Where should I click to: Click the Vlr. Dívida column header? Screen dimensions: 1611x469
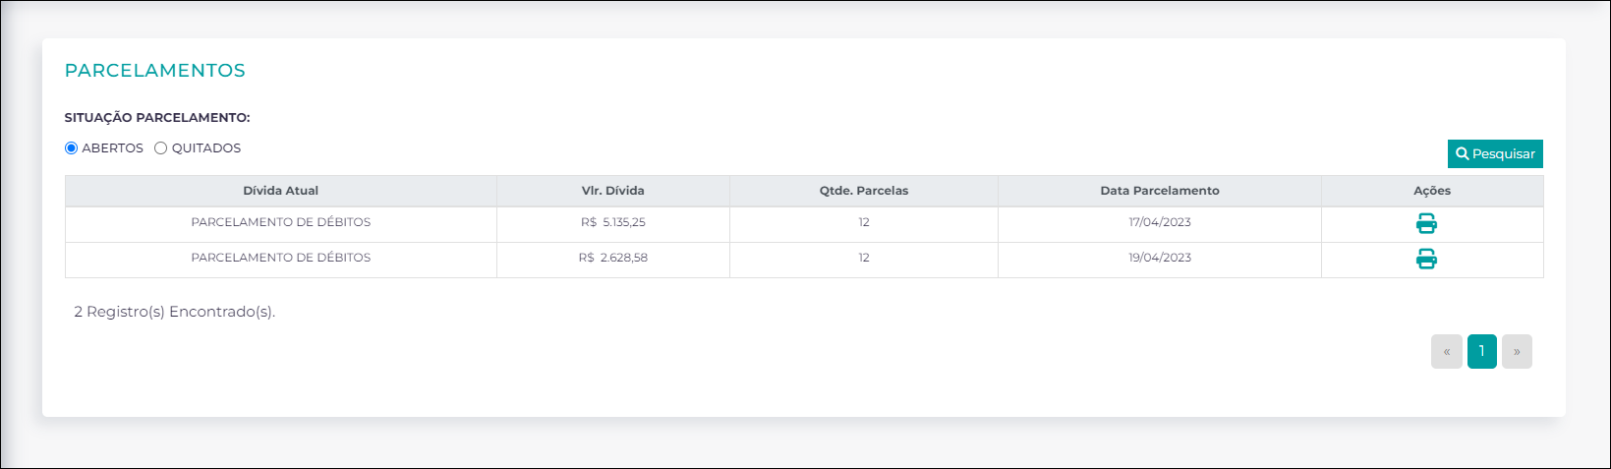(613, 191)
